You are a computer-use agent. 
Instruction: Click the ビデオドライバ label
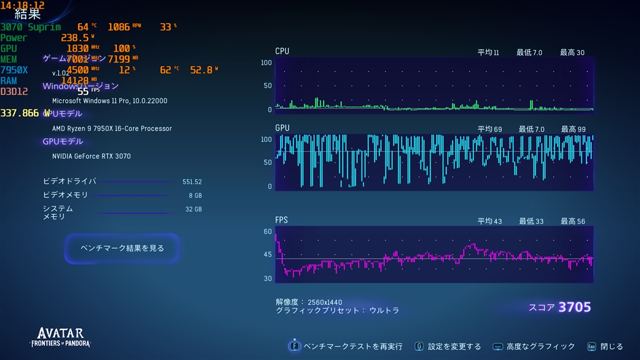[69, 181]
